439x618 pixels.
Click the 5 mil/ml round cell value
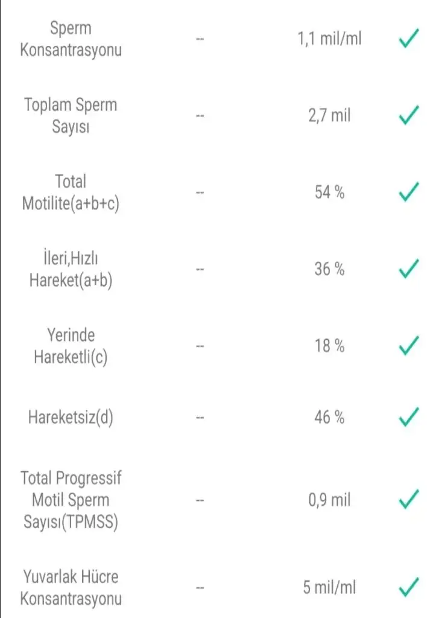point(329,587)
